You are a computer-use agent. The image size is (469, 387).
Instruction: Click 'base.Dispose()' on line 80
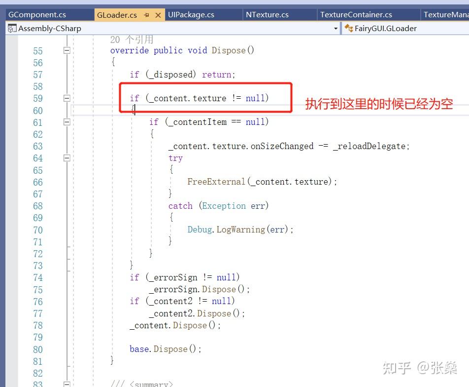[163, 349]
